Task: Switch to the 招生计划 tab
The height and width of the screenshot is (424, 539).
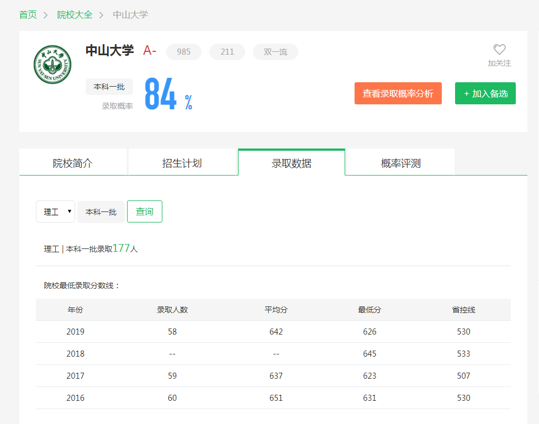Action: click(182, 162)
